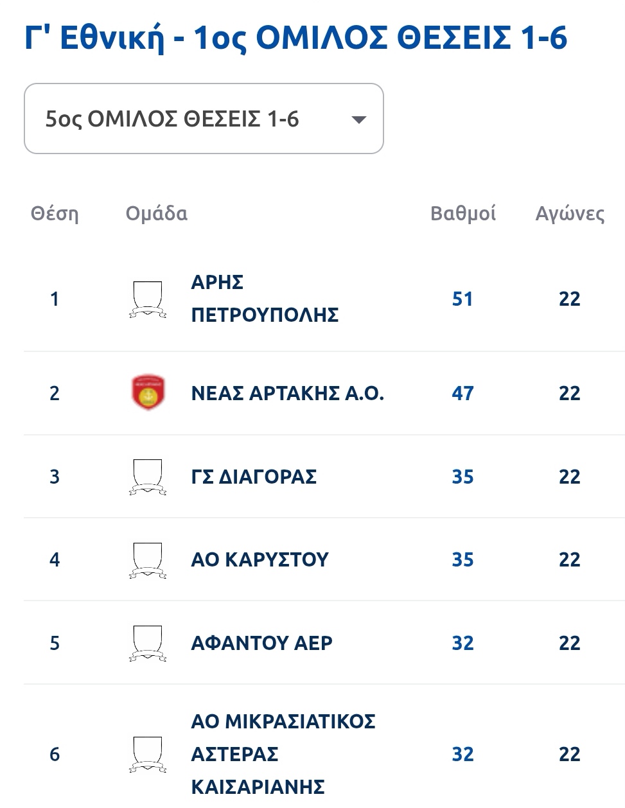Click the dropdown arrow of group selector
This screenshot has height=808, width=625.
pyautogui.click(x=359, y=119)
